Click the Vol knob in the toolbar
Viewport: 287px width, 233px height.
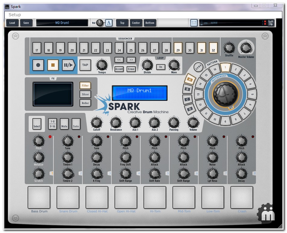pos(100,23)
